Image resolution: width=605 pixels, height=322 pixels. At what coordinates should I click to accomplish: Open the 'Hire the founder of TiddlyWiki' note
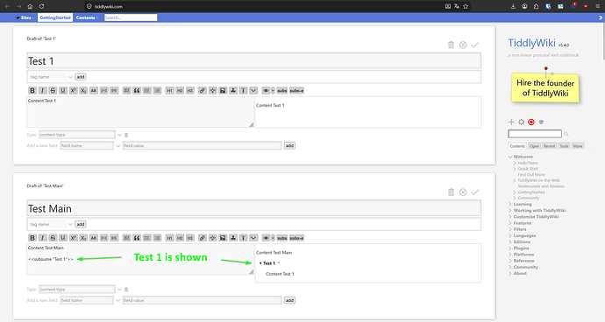(x=545, y=87)
